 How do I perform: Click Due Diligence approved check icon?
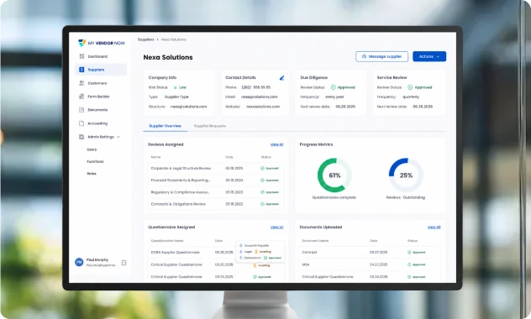(x=334, y=87)
